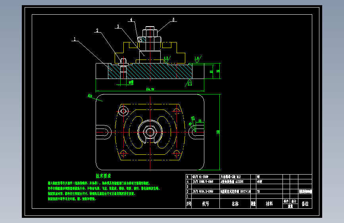Select the 备注 header cell
The height and width of the screenshot is (223, 344).
[x=305, y=204]
